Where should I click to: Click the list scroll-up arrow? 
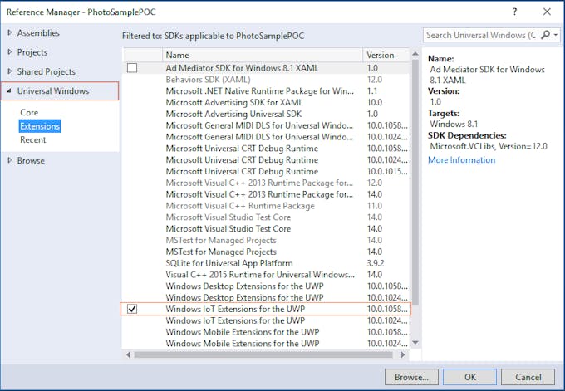tap(415, 54)
